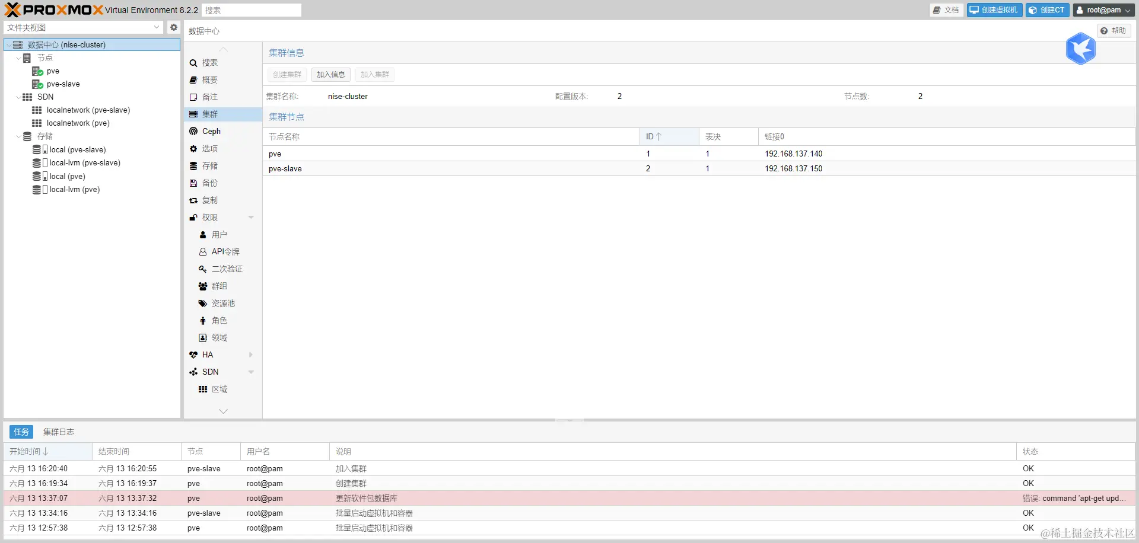Click the pve-slave node icon in tree

37,84
